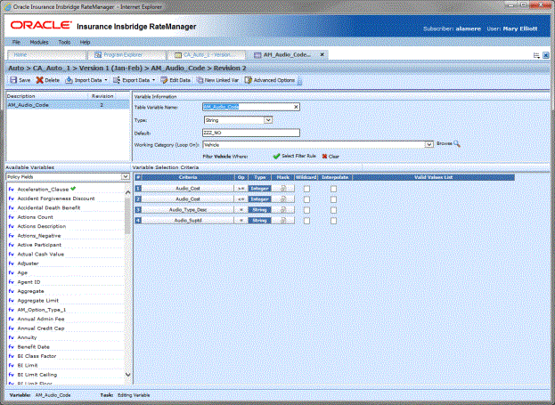Screen dimensions: 555x405
Task: Click the close-all-tabs icon at far right
Action: click(x=546, y=55)
